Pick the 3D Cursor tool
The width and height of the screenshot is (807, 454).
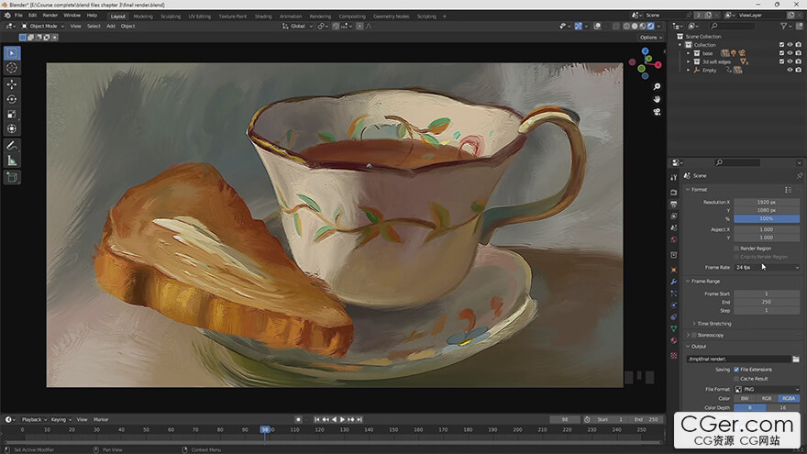[x=12, y=68]
